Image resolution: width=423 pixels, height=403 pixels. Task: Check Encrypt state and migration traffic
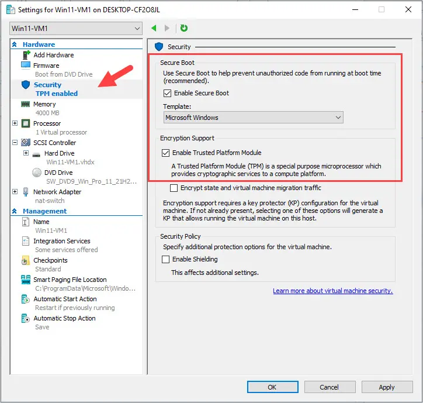click(174, 188)
